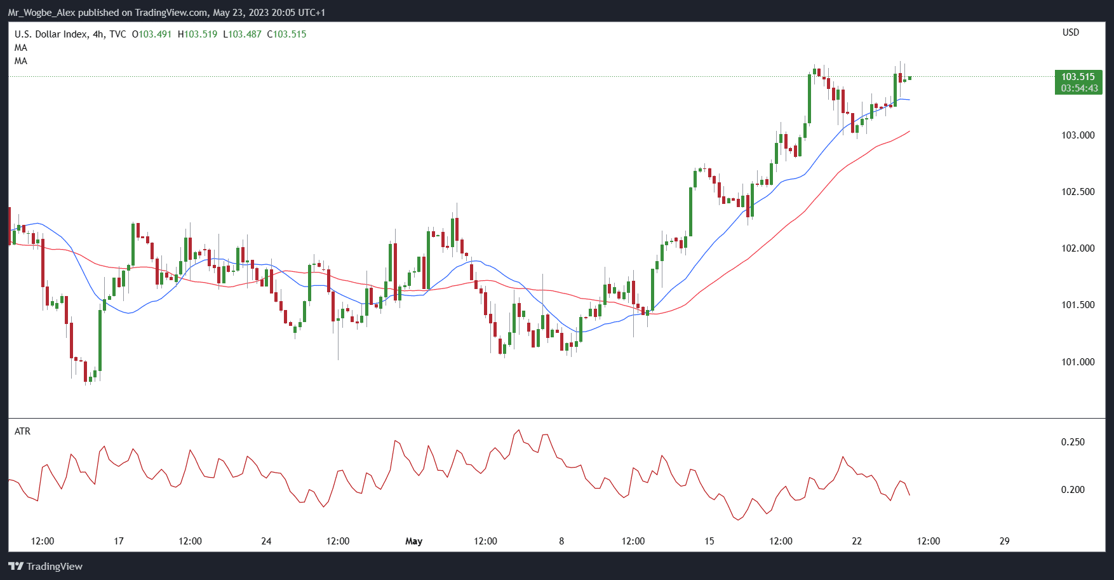Click the open value O103.491
Image resolution: width=1114 pixels, height=580 pixels.
point(152,34)
